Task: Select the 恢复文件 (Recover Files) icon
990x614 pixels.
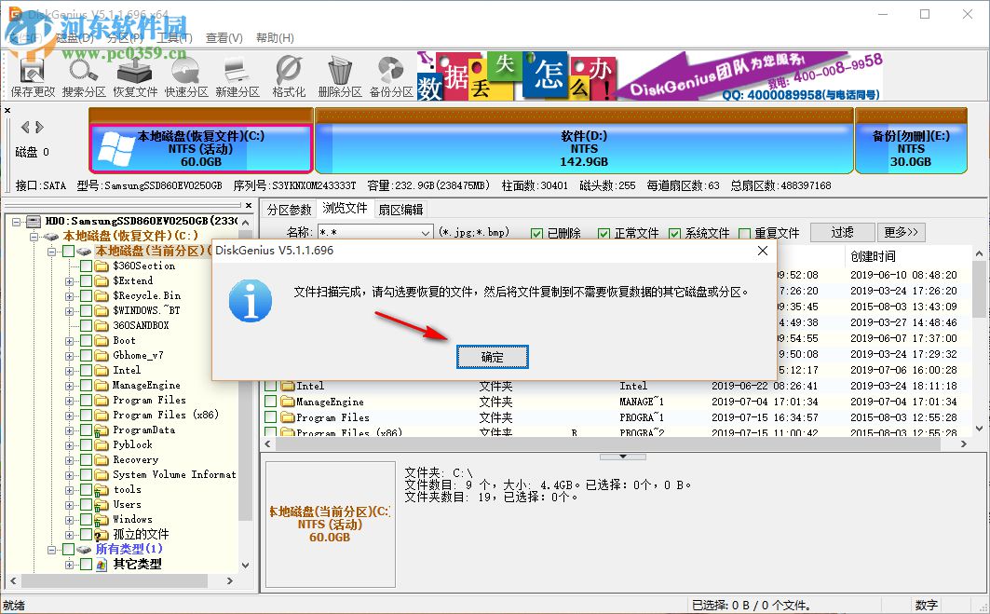Action: pyautogui.click(x=134, y=75)
